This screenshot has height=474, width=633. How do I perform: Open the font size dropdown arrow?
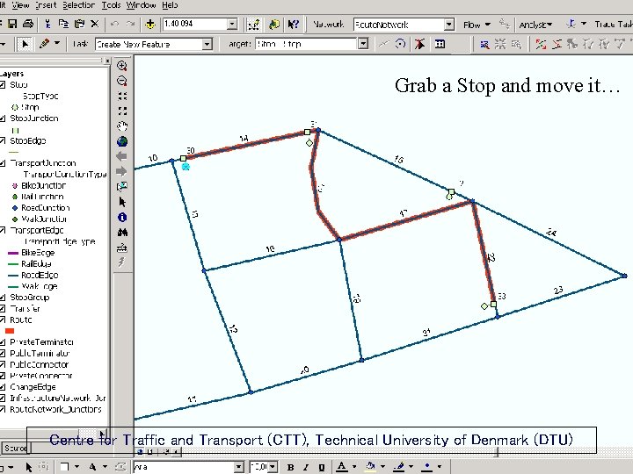(x=273, y=467)
